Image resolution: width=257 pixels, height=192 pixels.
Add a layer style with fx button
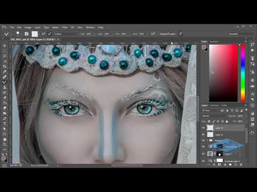pos(214,165)
